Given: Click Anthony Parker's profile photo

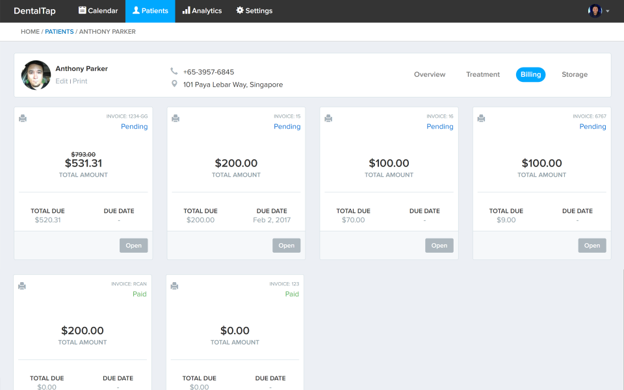Looking at the screenshot, I should click(36, 75).
